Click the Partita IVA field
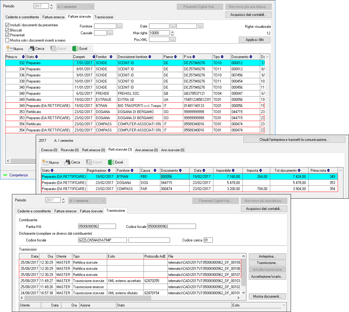 pos(97,226)
